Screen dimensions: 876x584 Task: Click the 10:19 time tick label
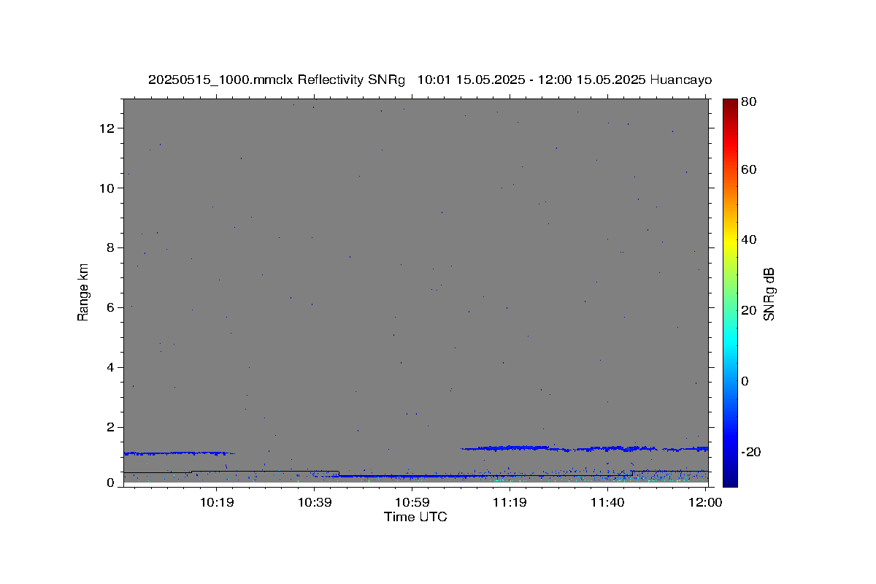coord(217,502)
